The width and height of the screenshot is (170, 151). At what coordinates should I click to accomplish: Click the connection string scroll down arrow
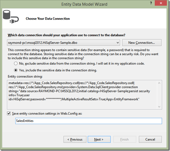tap(159, 107)
